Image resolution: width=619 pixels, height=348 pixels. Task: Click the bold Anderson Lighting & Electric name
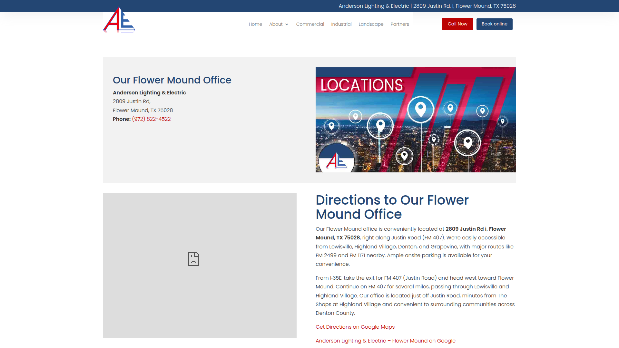tap(149, 92)
